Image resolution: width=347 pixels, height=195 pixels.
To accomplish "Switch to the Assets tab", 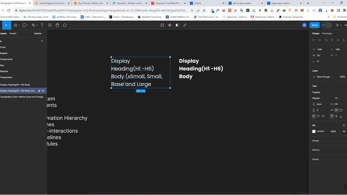I will (13, 34).
